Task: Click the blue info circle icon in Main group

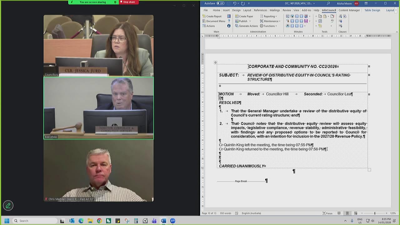Action: pos(229,26)
